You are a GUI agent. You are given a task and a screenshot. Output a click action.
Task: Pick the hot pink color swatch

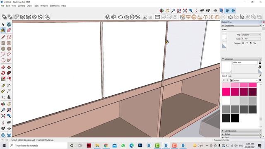[x=226, y=92]
